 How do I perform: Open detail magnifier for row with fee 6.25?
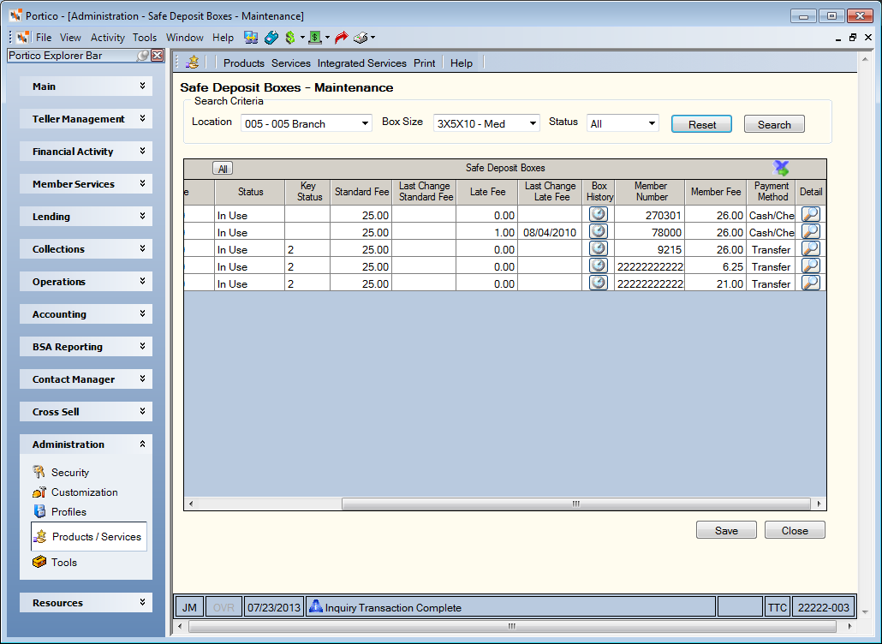coord(811,265)
